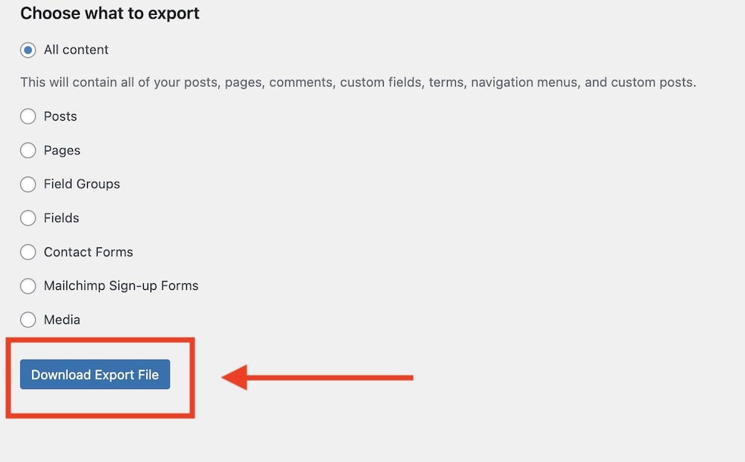The width and height of the screenshot is (745, 462).
Task: Select the All content option
Action: pos(28,50)
